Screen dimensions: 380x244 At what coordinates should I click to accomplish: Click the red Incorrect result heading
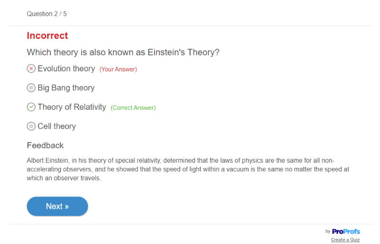(47, 36)
